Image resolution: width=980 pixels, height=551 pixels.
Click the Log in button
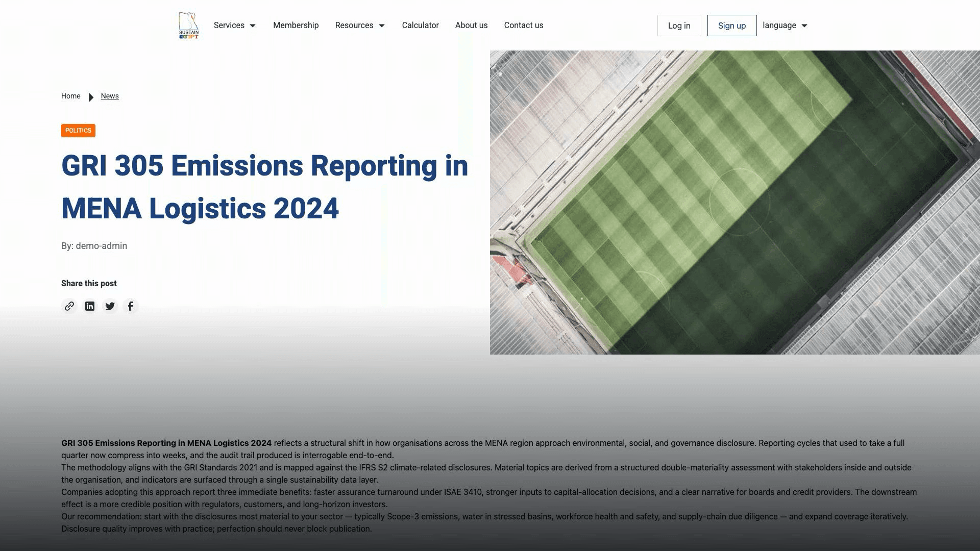pyautogui.click(x=679, y=26)
